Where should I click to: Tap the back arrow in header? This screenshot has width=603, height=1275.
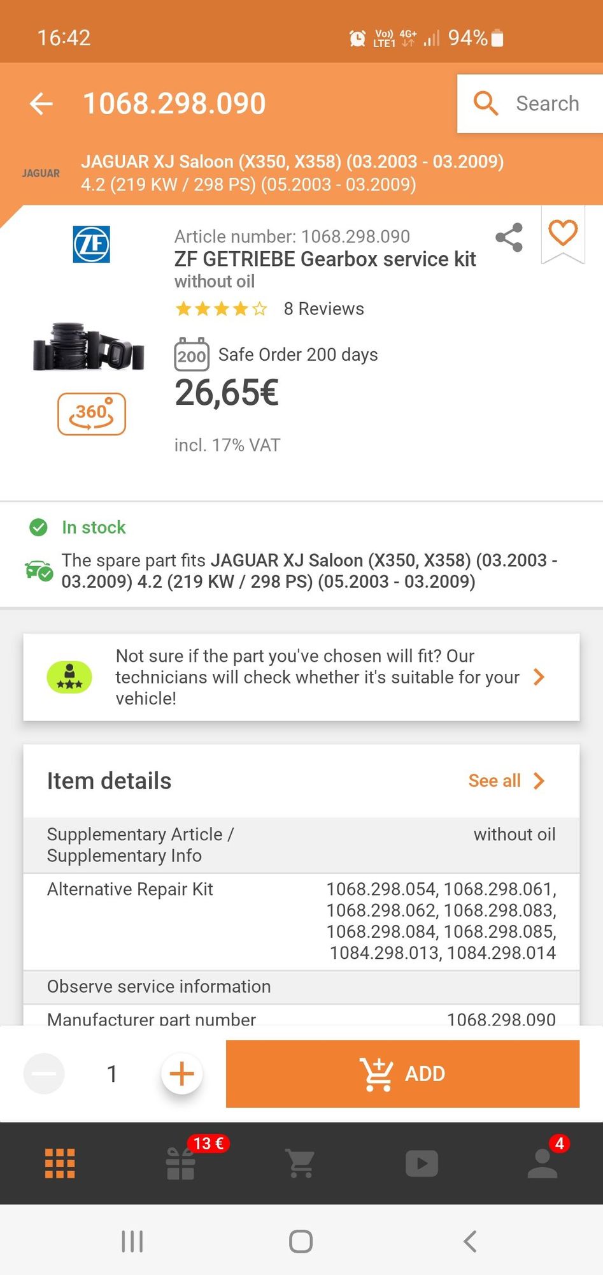[x=41, y=103]
